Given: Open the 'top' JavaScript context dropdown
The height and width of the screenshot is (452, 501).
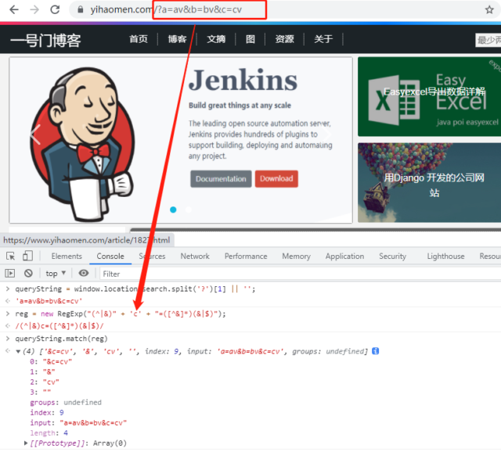Looking at the screenshot, I should point(56,274).
